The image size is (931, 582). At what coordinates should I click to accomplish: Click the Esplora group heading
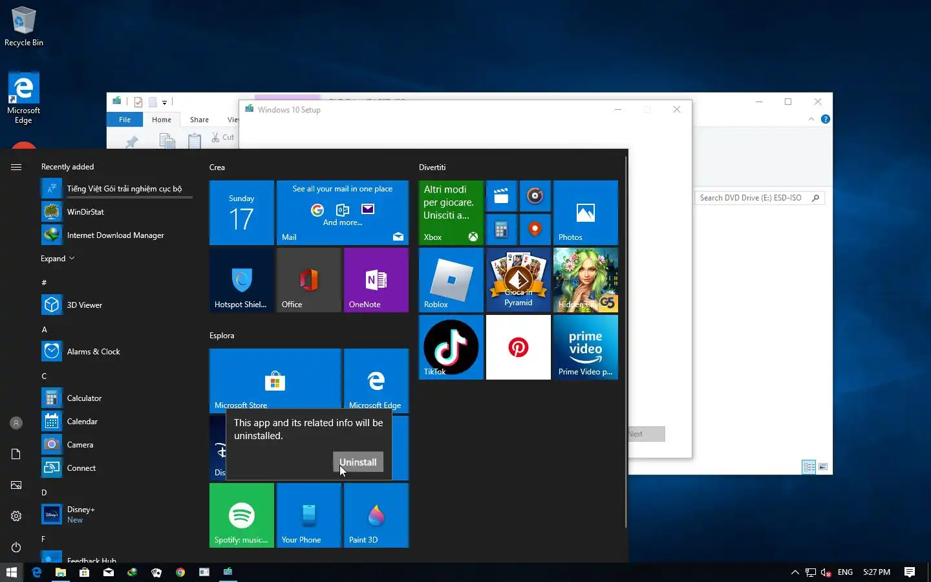pos(222,336)
